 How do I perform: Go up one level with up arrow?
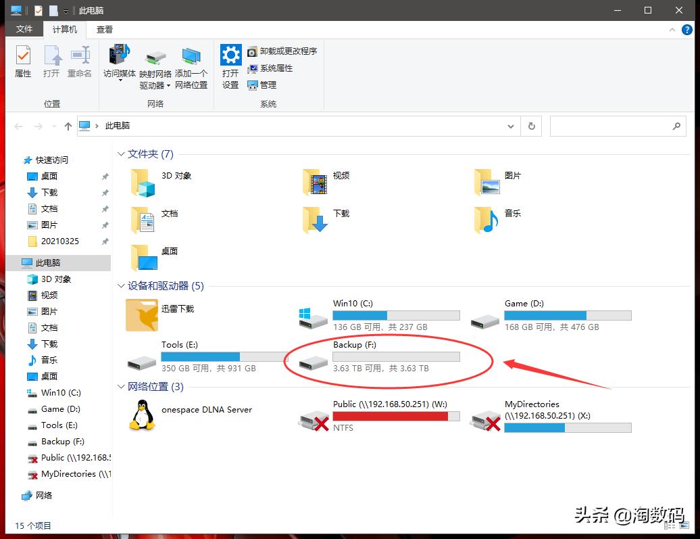68,126
